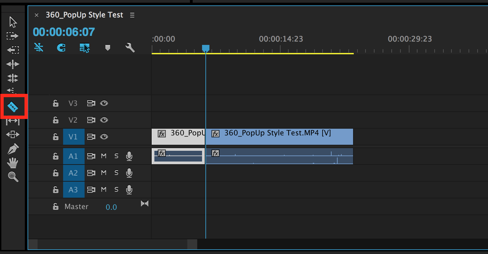Solo audio track A3
The image size is (488, 254).
point(116,190)
